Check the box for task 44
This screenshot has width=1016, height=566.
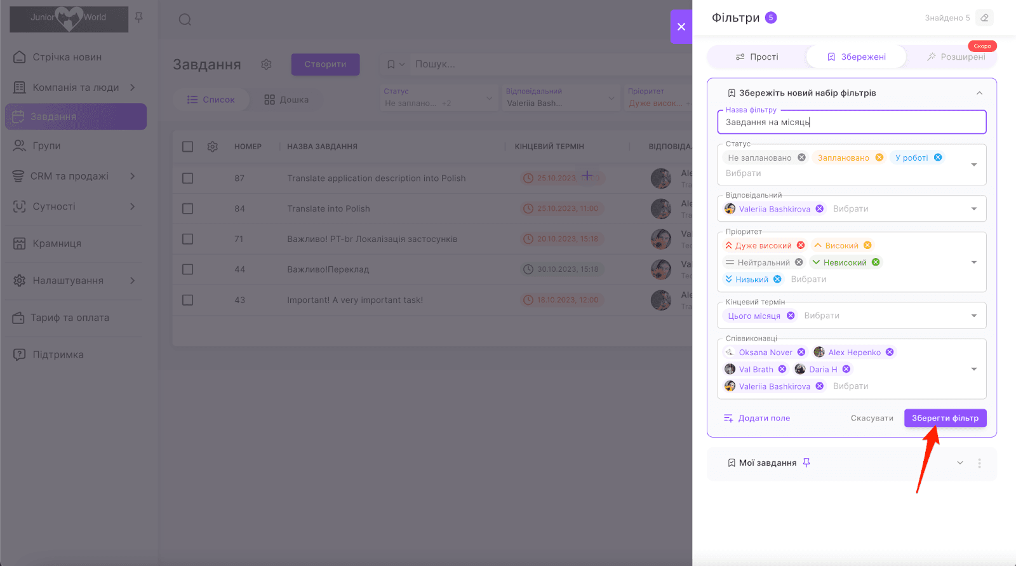[x=187, y=269]
